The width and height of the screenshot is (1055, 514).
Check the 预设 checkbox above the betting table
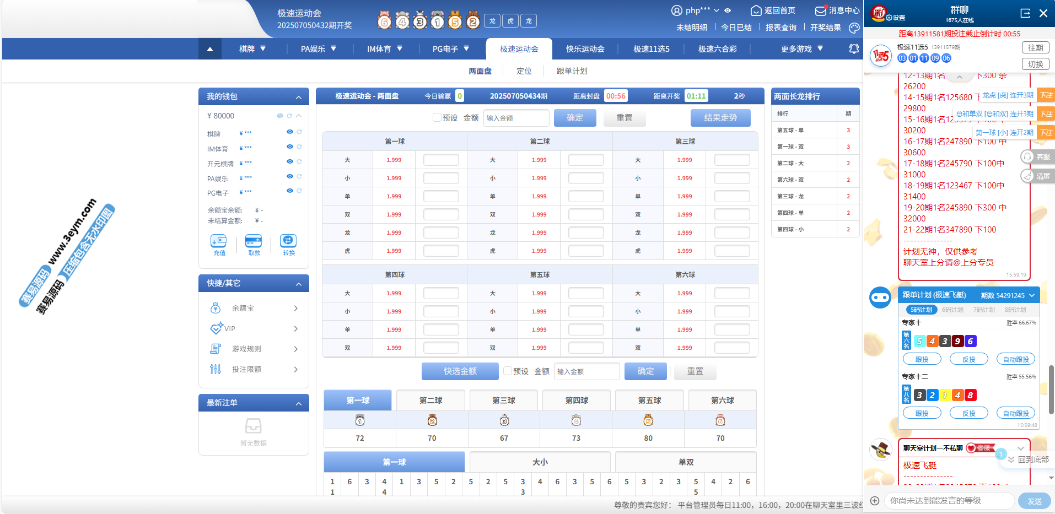tap(437, 118)
